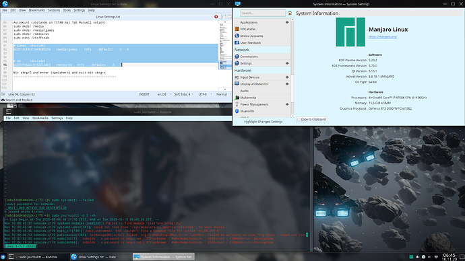The image size is (465, 261).
Task: Click the down arrow of sidebar scrollbar
Action: click(x=292, y=116)
